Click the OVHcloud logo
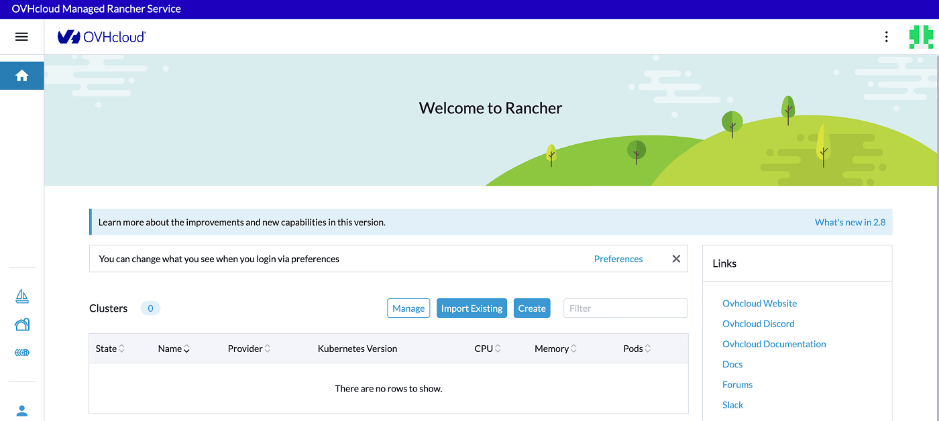 (101, 37)
